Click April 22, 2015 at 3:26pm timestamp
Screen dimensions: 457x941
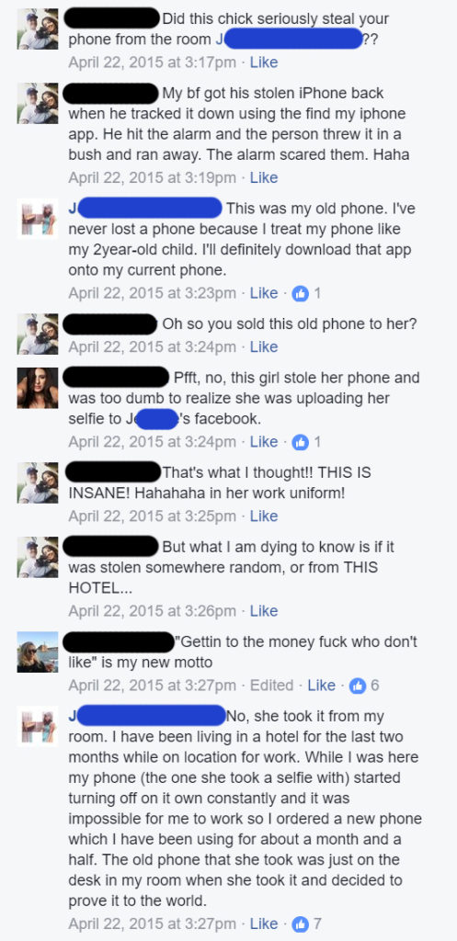tap(152, 611)
